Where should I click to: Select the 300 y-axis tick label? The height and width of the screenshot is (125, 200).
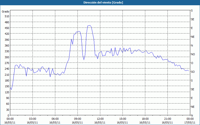pos(7,57)
